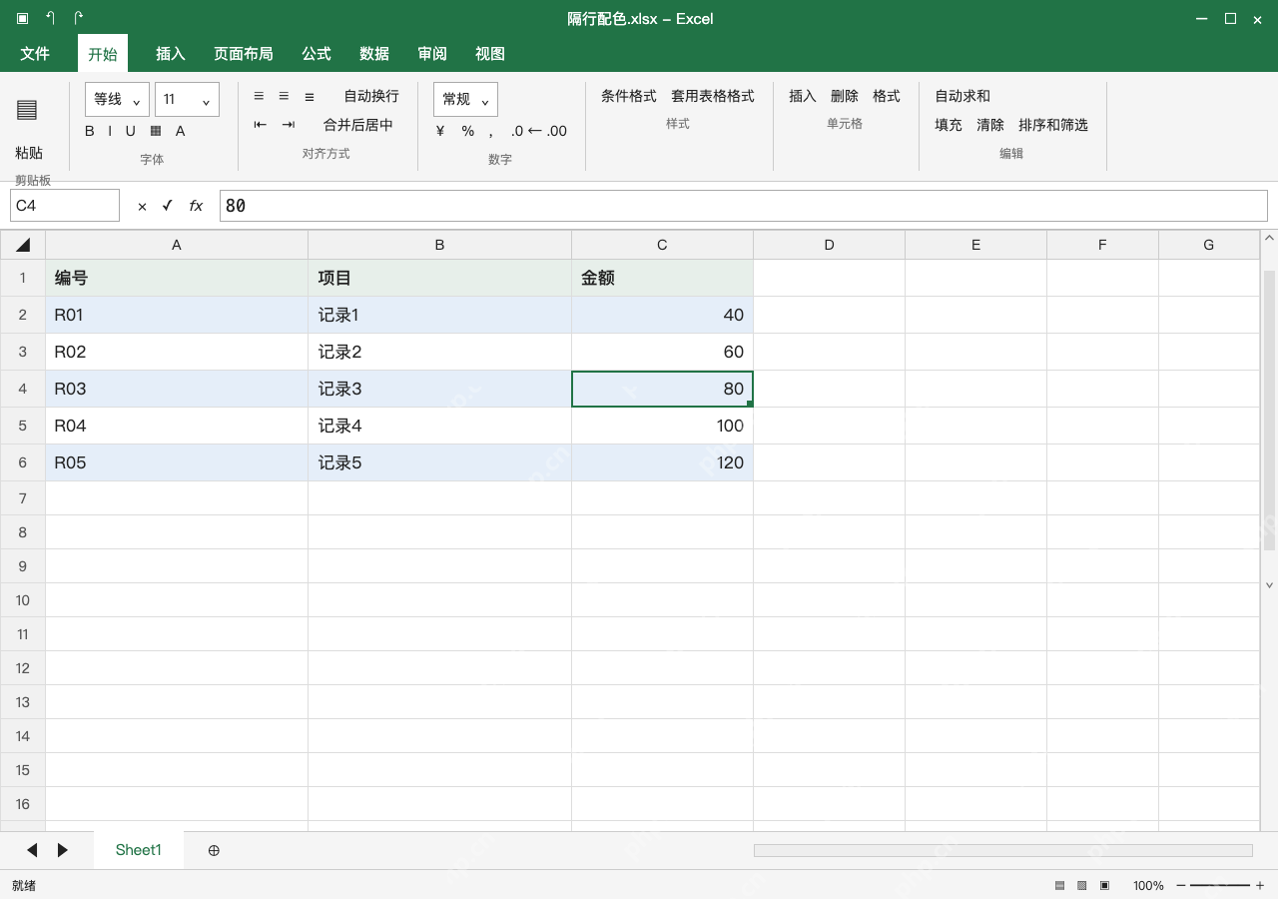Click the 填充 fill button

949,125
